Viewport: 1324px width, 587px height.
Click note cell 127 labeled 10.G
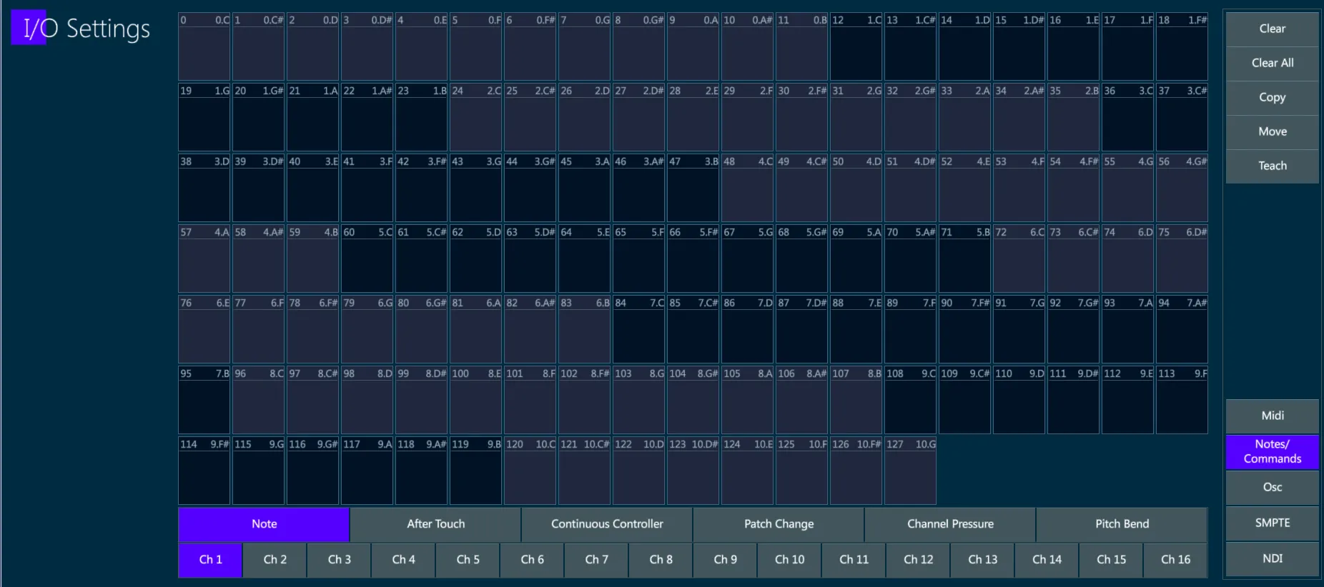[911, 471]
